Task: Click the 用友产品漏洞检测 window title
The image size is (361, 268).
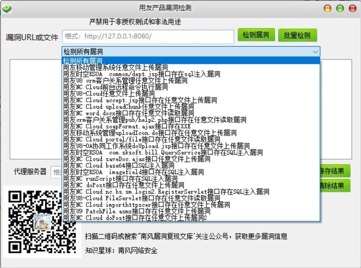Action: (x=165, y=8)
